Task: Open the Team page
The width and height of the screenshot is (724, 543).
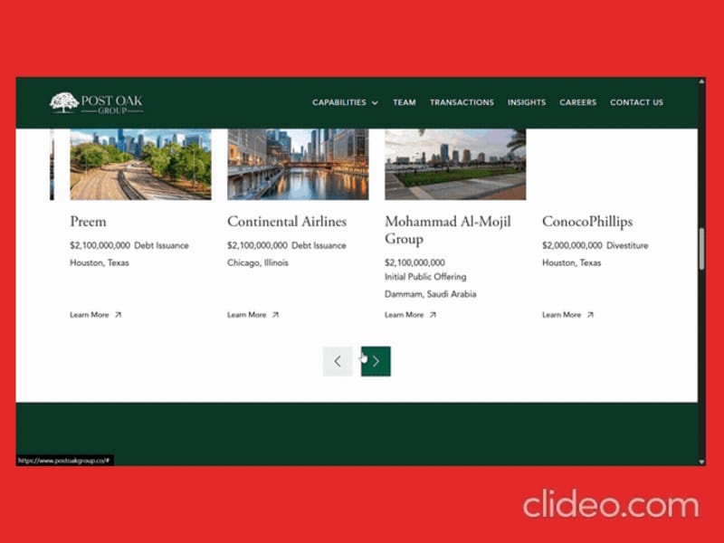Action: pyautogui.click(x=404, y=102)
